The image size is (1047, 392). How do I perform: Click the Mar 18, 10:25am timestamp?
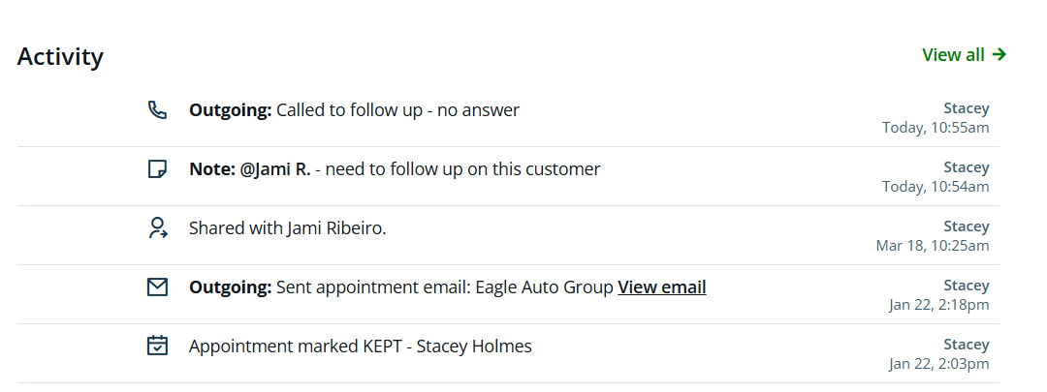(933, 246)
